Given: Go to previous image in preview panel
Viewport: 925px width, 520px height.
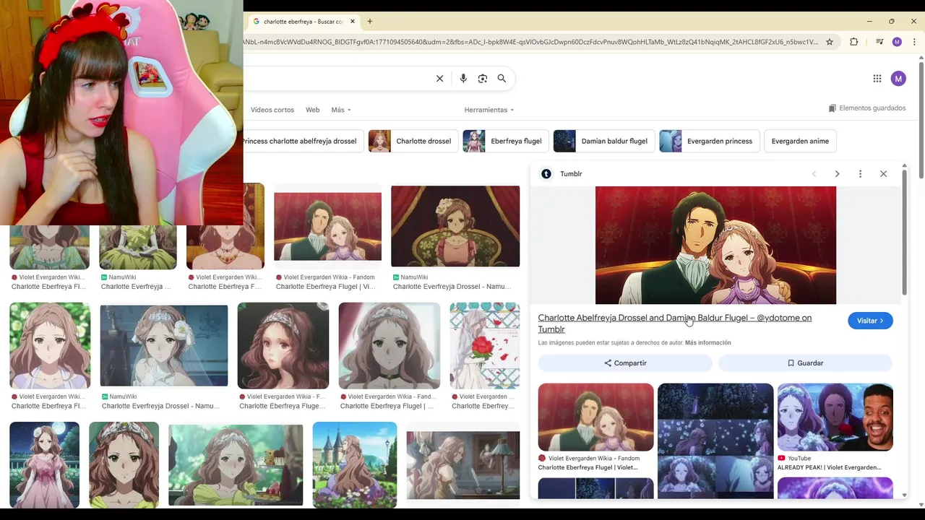Looking at the screenshot, I should (x=814, y=174).
